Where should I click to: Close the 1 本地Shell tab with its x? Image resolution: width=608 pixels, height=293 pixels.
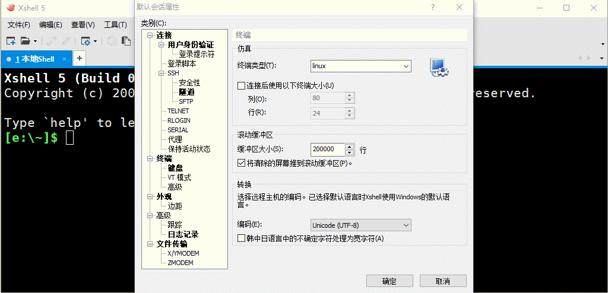(x=65, y=59)
